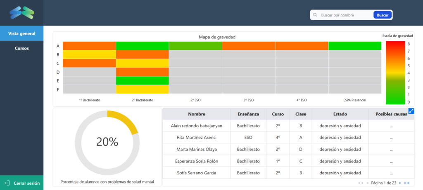Select the row Alain redondo babajanyan
This screenshot has height=190, width=423.
pyautogui.click(x=288, y=126)
